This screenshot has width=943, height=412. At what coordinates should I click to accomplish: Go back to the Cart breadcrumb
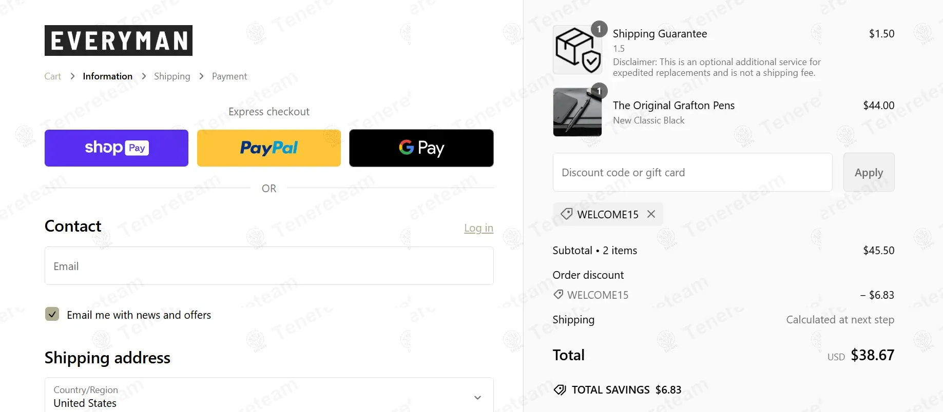[52, 76]
